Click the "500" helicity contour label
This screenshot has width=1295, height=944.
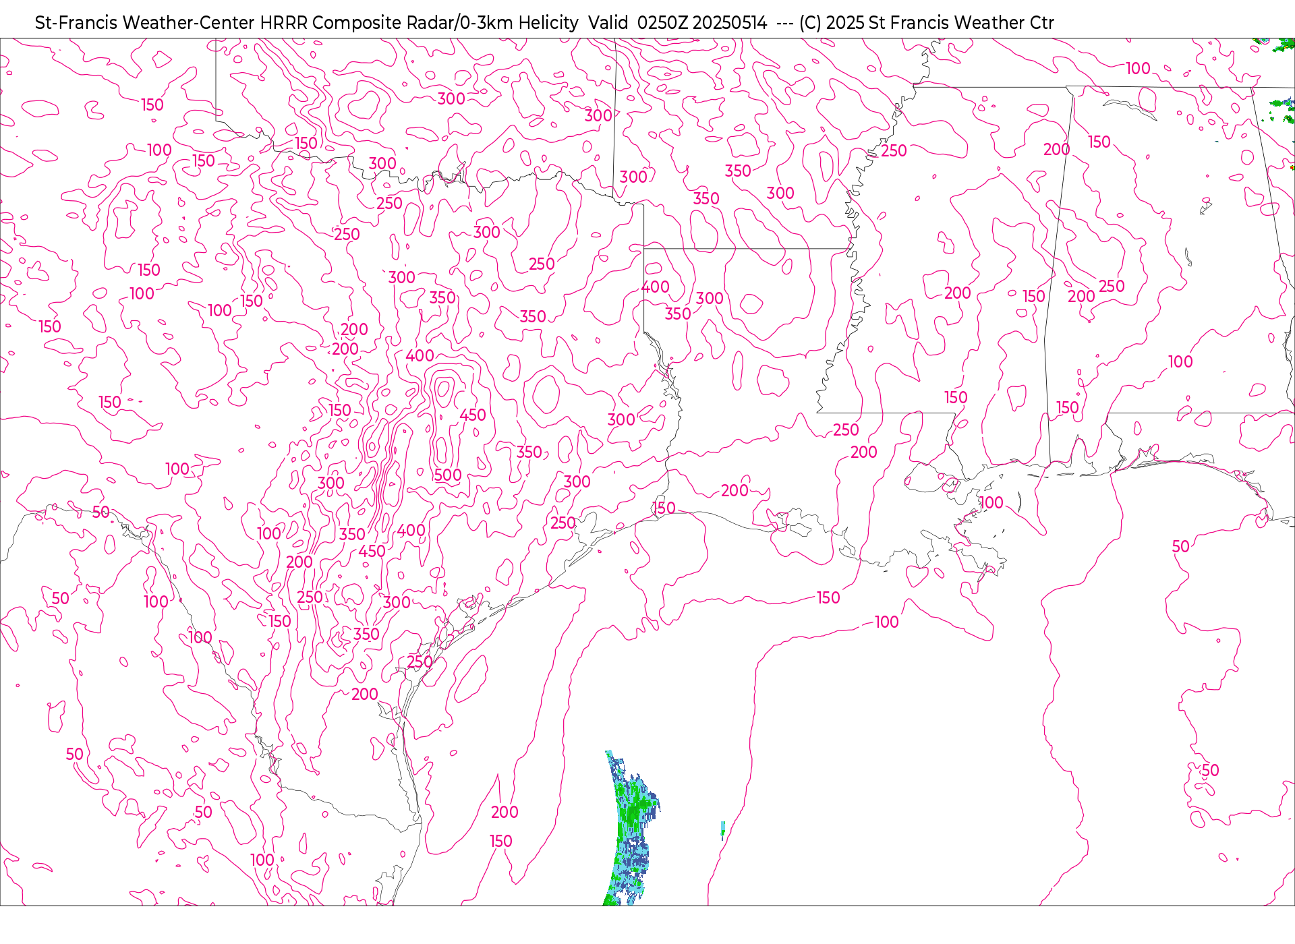click(448, 475)
